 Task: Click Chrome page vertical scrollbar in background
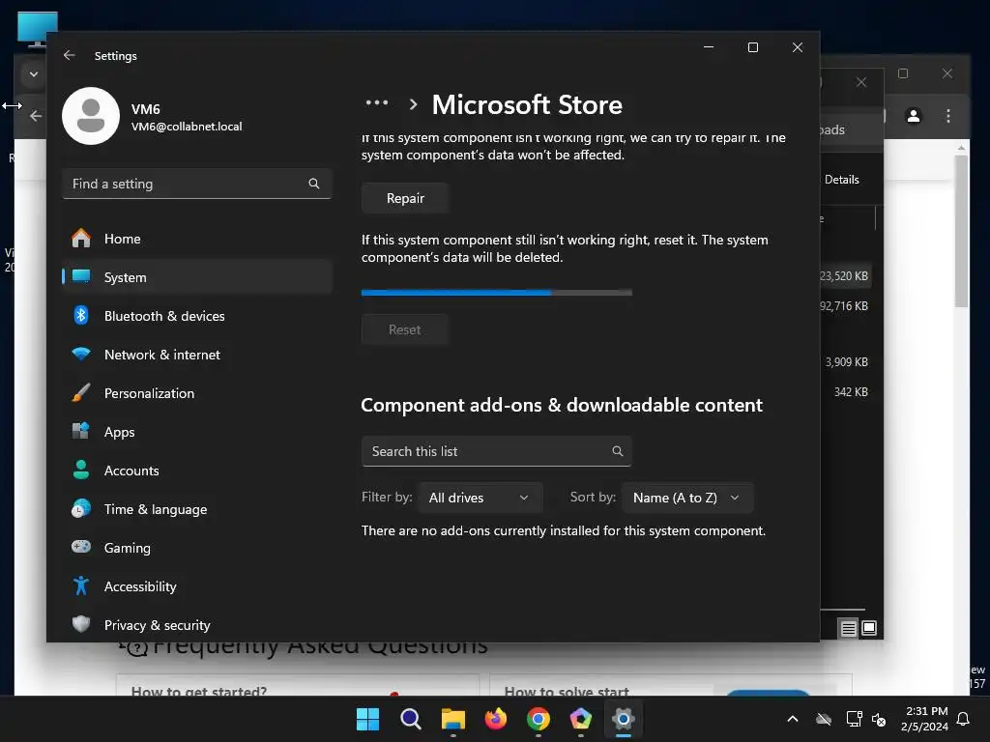(961, 230)
